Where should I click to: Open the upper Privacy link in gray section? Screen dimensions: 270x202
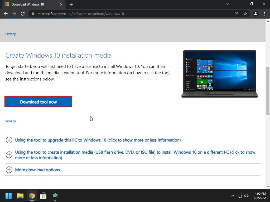click(11, 34)
